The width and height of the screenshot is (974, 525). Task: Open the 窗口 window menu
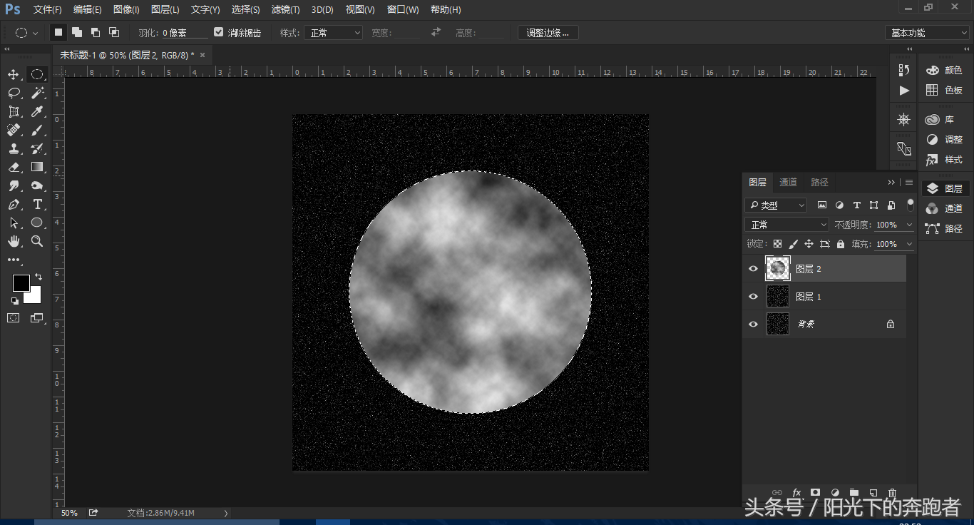tap(404, 10)
